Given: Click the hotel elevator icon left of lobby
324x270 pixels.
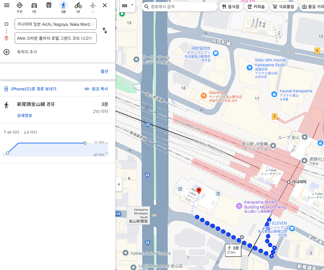Looking at the screenshot, I should tap(180, 189).
